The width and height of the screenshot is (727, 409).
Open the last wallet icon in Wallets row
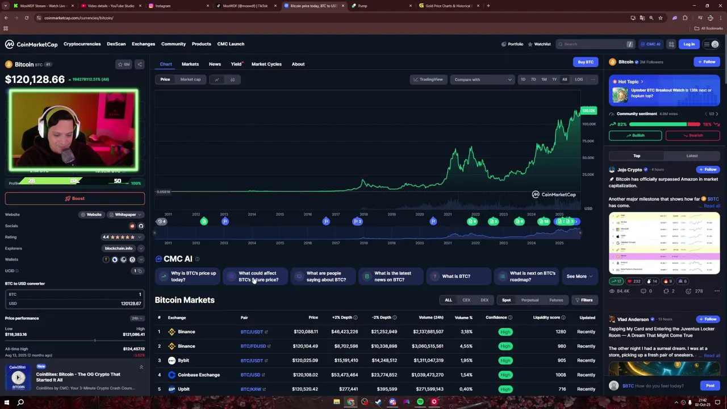pos(132,260)
